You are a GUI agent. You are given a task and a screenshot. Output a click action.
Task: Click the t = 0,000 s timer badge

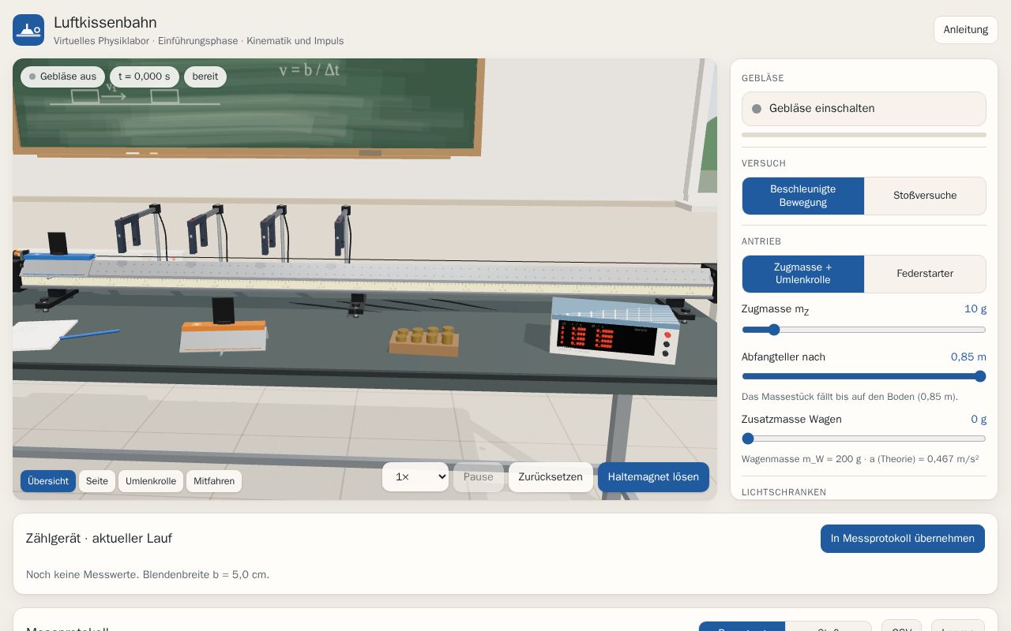(x=145, y=77)
